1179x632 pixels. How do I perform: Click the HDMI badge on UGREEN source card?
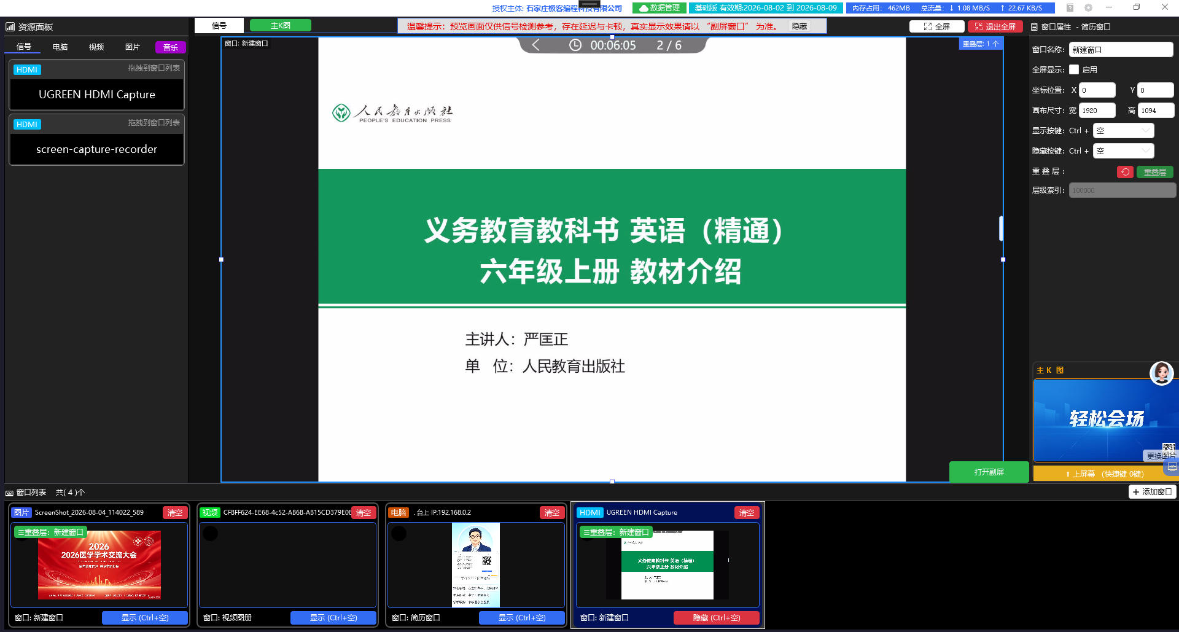pyautogui.click(x=27, y=70)
